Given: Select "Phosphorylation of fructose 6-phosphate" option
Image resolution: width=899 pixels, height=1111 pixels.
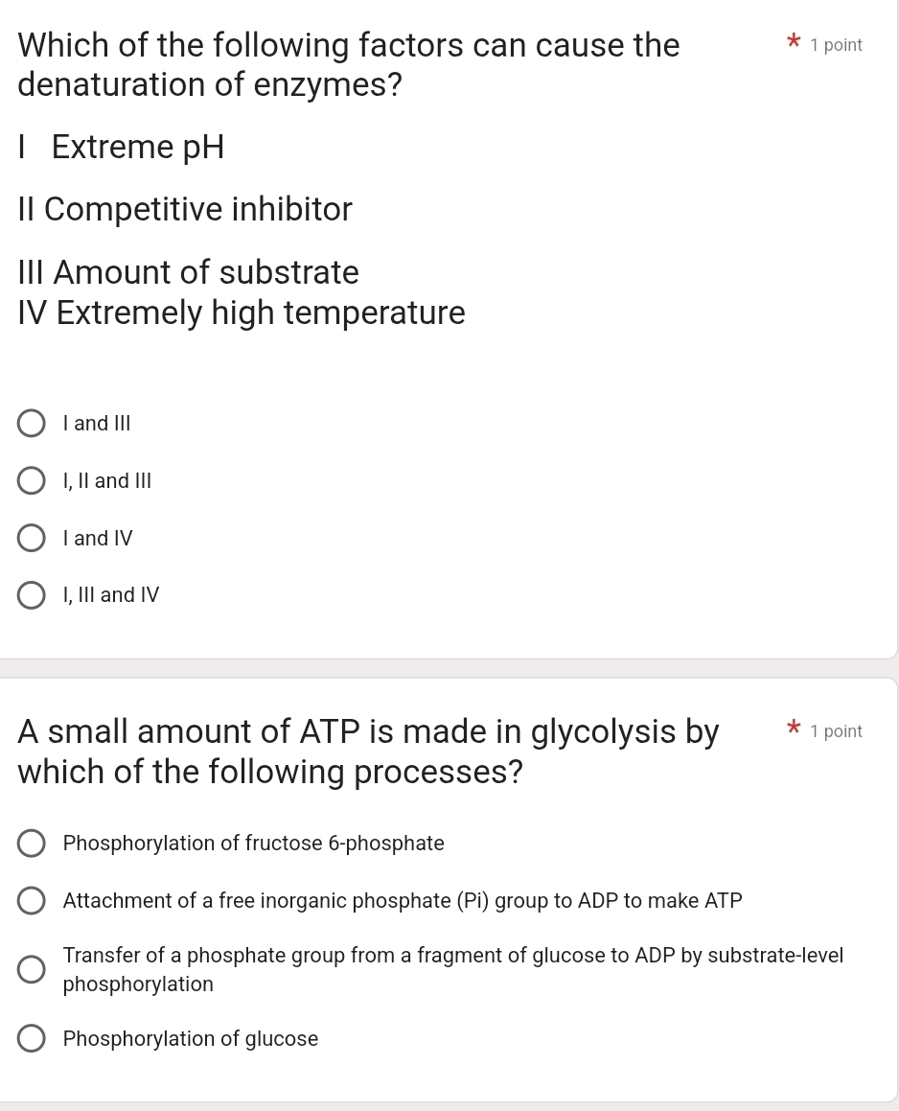Looking at the screenshot, I should coord(32,843).
